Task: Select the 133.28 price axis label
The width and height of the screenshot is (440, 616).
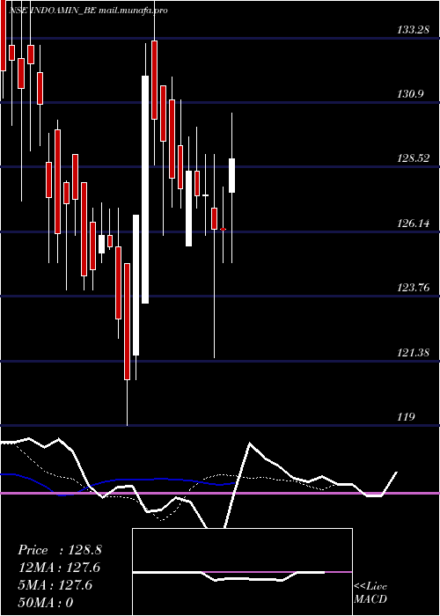Action: coord(414,29)
